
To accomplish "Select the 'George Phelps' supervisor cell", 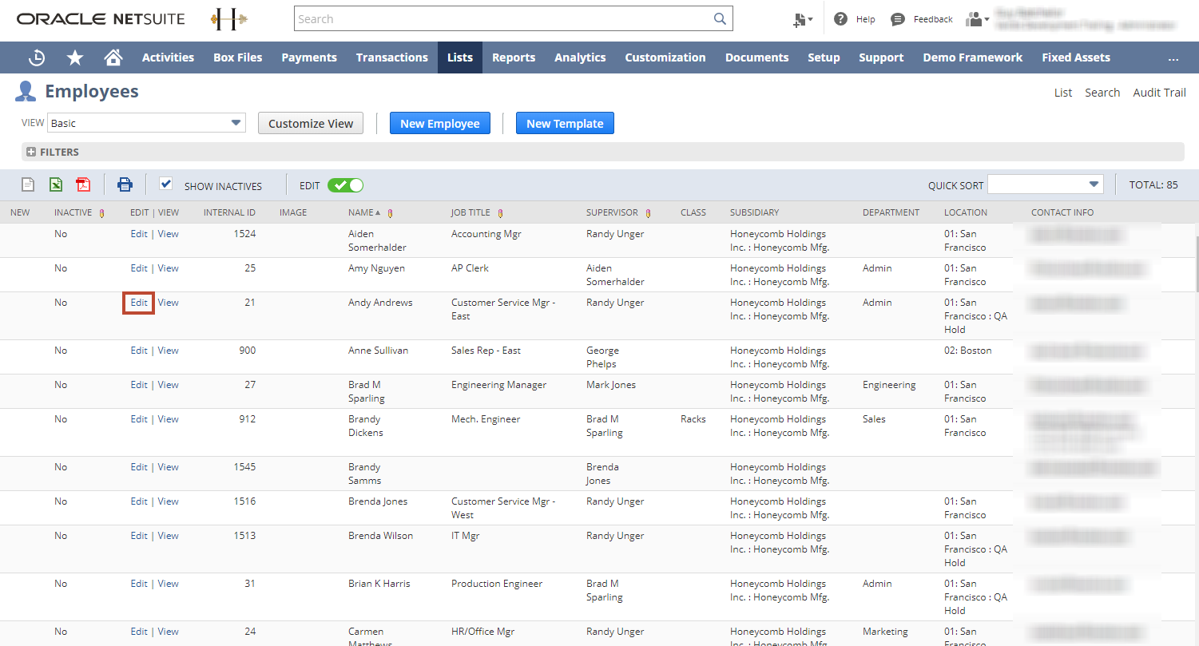I will 602,357.
